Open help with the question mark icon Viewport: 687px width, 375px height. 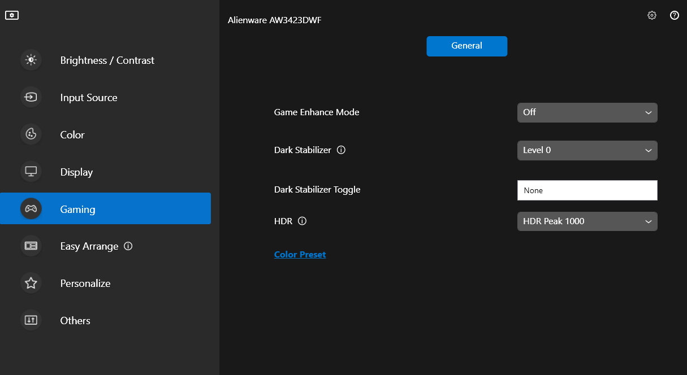click(x=675, y=15)
